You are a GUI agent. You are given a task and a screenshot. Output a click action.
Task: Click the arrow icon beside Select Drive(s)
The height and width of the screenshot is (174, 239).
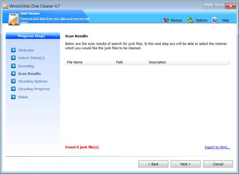pyautogui.click(x=13, y=58)
